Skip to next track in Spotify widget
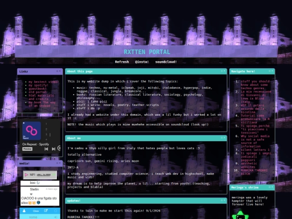292x219 pixels. (54, 149)
